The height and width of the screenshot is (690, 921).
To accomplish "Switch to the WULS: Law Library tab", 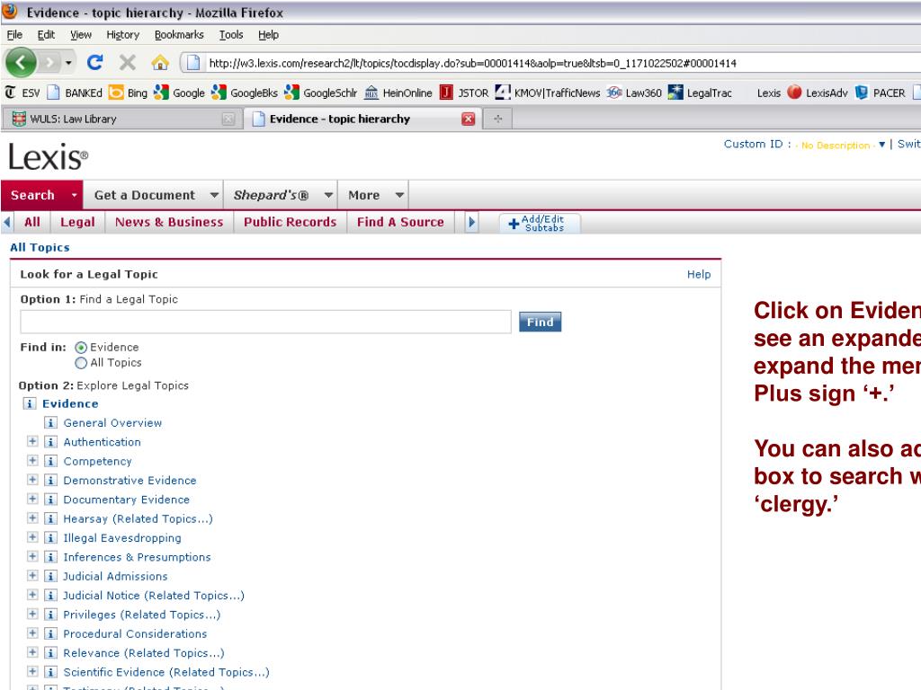I will click(121, 119).
